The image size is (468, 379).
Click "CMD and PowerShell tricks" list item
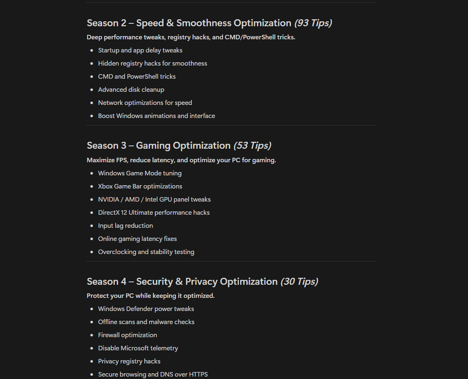pos(137,77)
